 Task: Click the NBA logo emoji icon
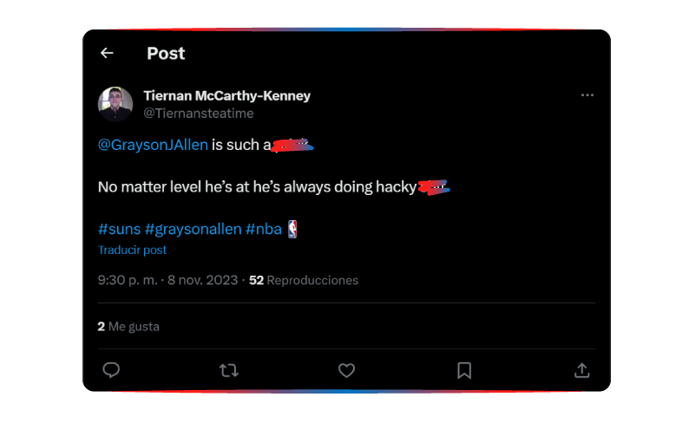pyautogui.click(x=292, y=229)
